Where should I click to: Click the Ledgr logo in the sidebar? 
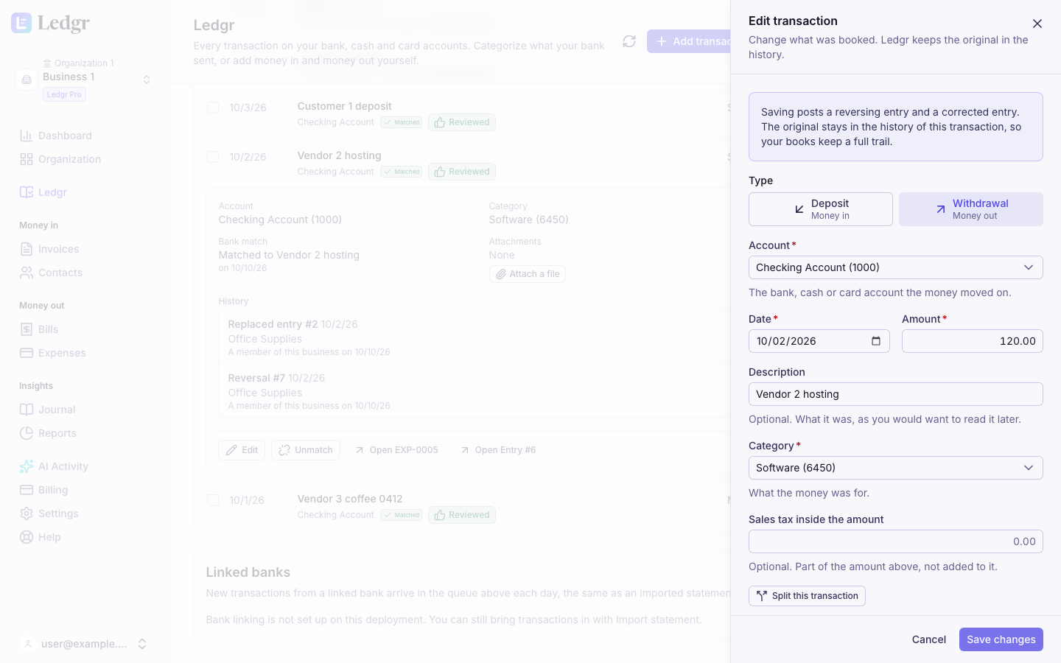(51, 24)
